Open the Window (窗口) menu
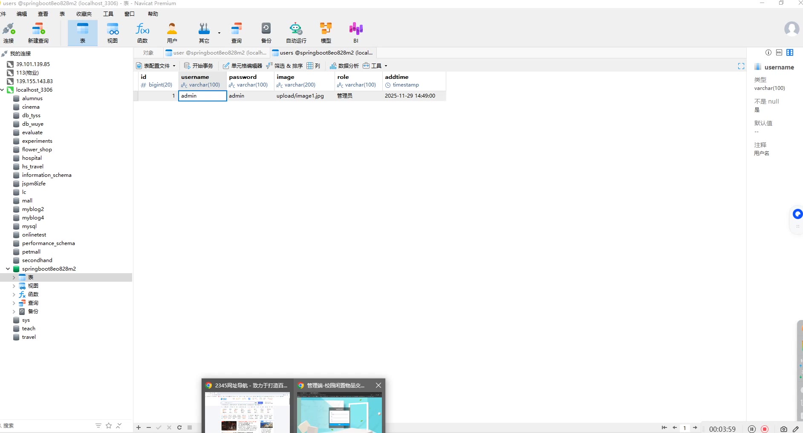 130,14
